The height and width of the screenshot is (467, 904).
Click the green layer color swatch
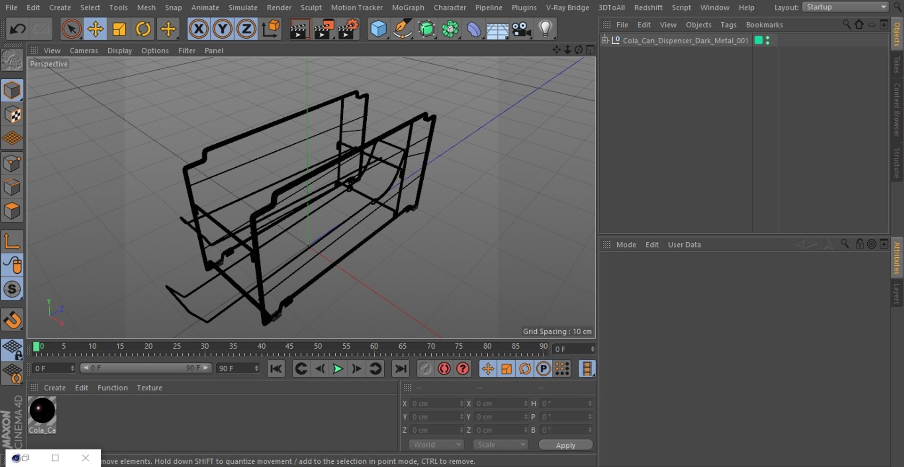coord(758,41)
